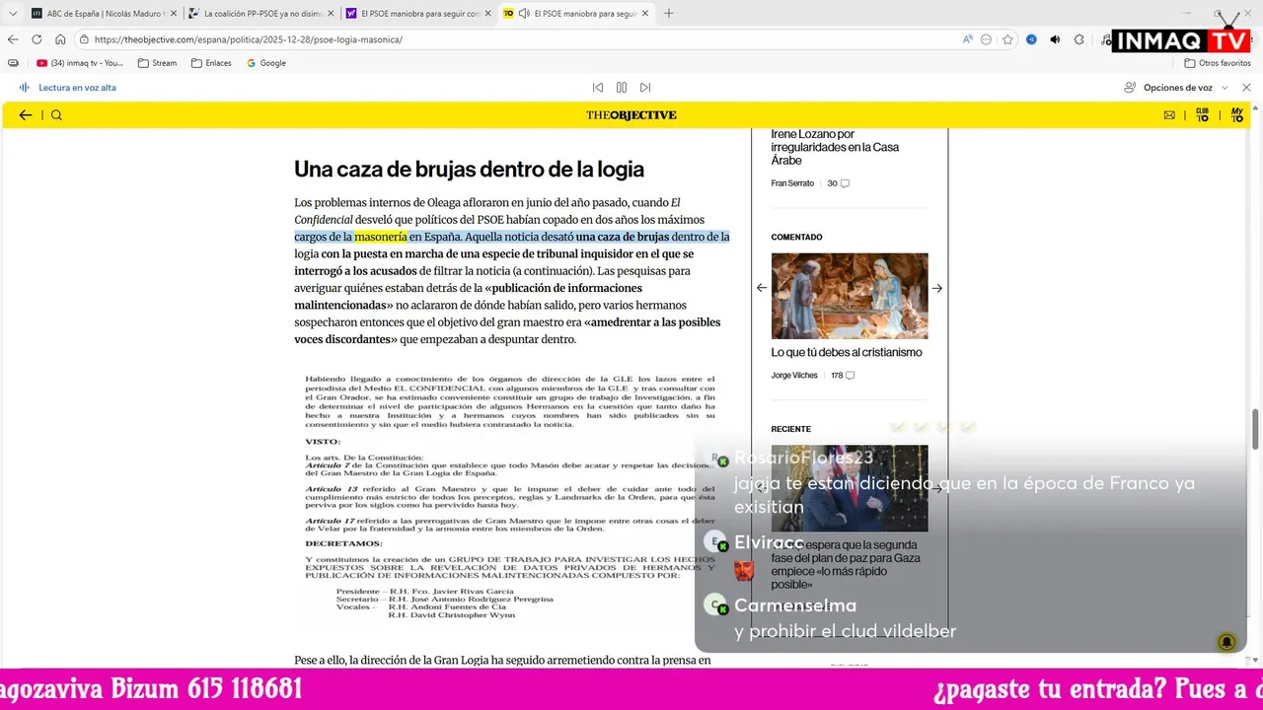Close the La coalición PP-PSOE tab
The image size is (1263, 710).
(329, 14)
